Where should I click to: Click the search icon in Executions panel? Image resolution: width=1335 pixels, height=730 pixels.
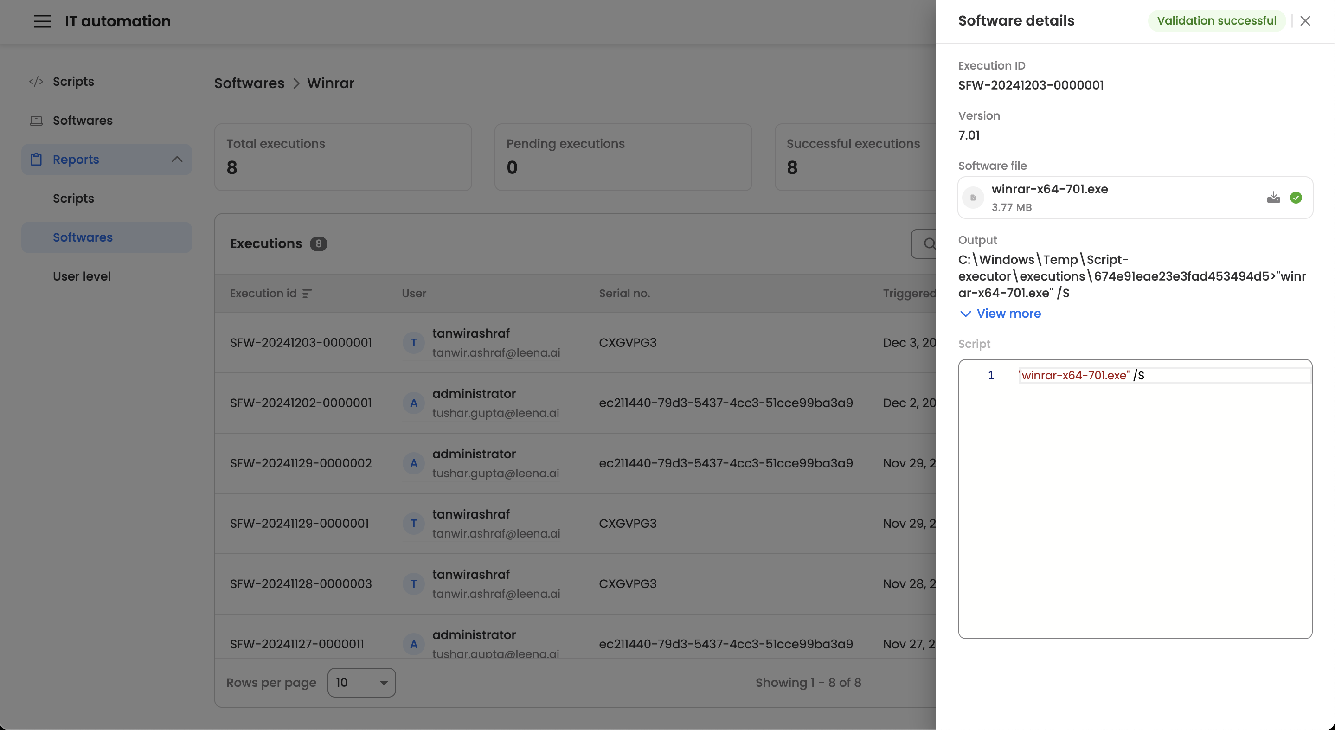[x=929, y=244]
